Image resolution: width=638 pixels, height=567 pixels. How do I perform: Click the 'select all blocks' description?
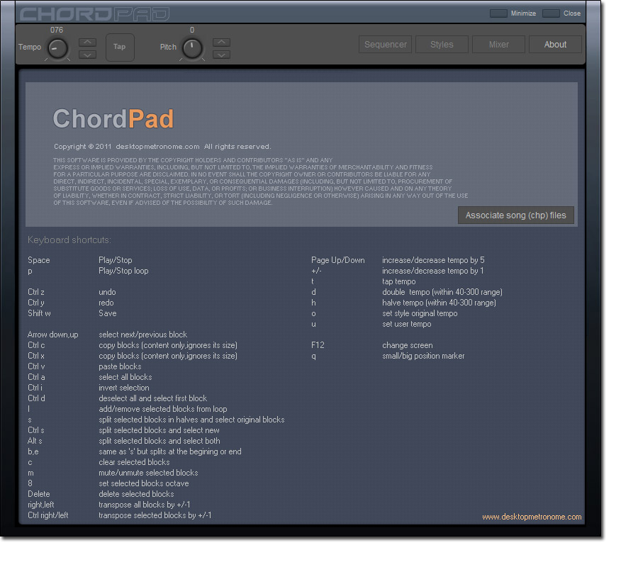coord(125,377)
